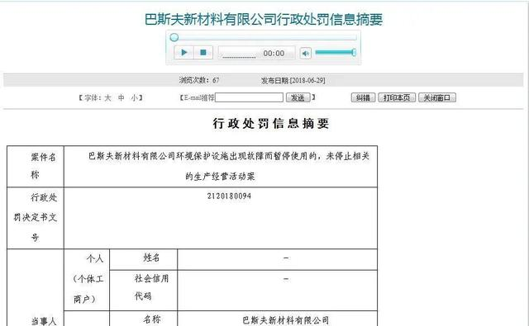529x326 pixels.
Task: Click the 打印本页 button
Action: click(397, 97)
